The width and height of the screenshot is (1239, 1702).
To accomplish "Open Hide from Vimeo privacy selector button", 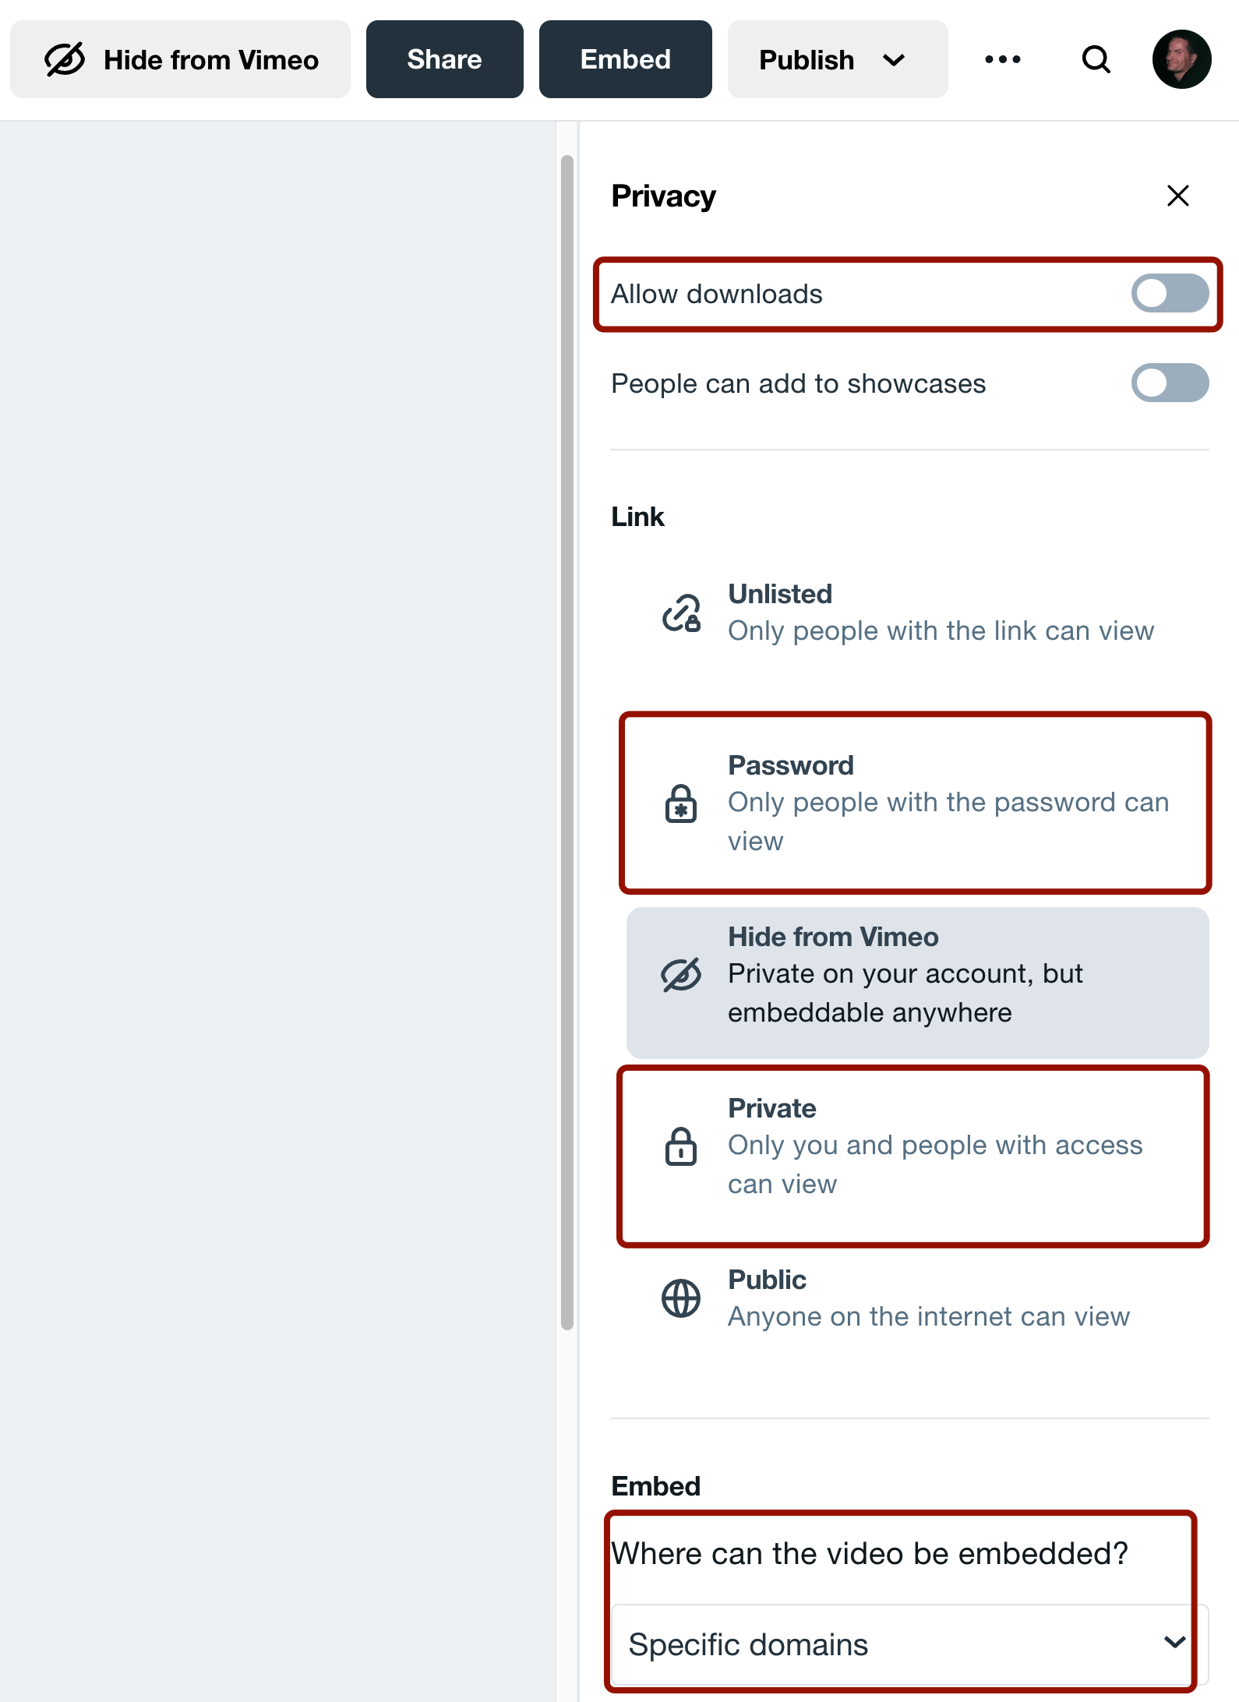I will (x=180, y=59).
